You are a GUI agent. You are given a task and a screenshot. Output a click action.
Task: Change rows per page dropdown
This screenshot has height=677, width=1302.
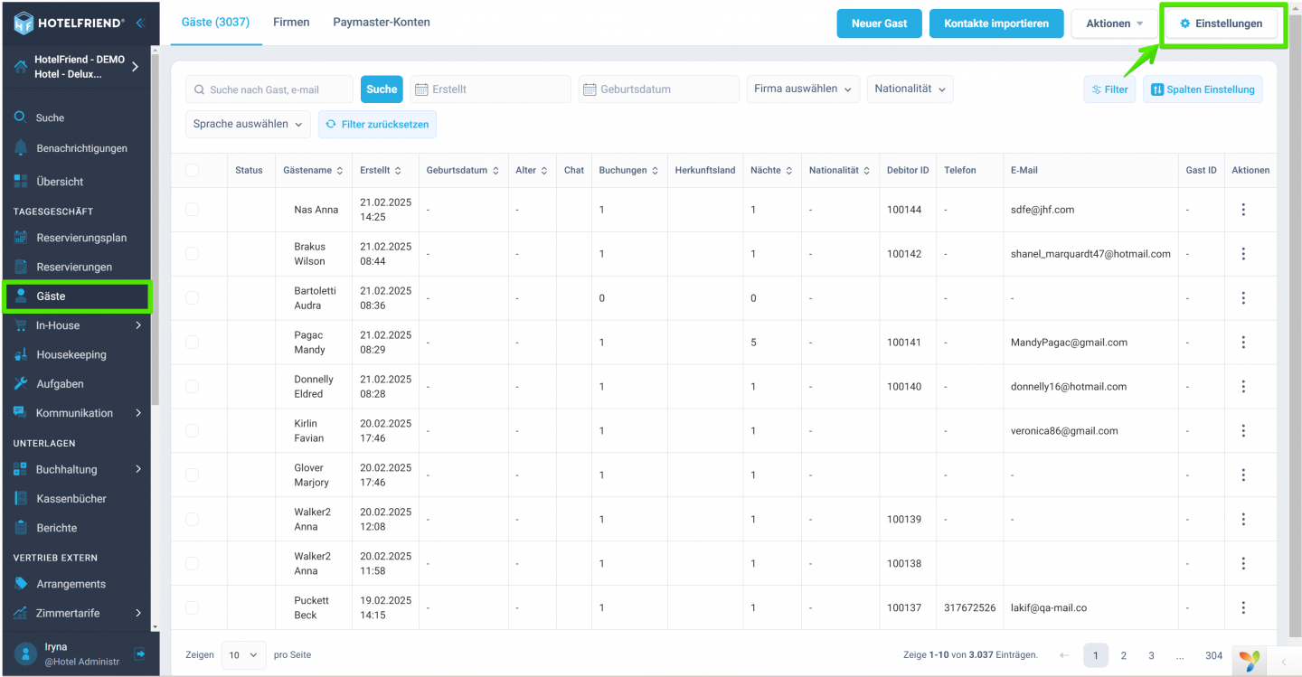tap(244, 655)
